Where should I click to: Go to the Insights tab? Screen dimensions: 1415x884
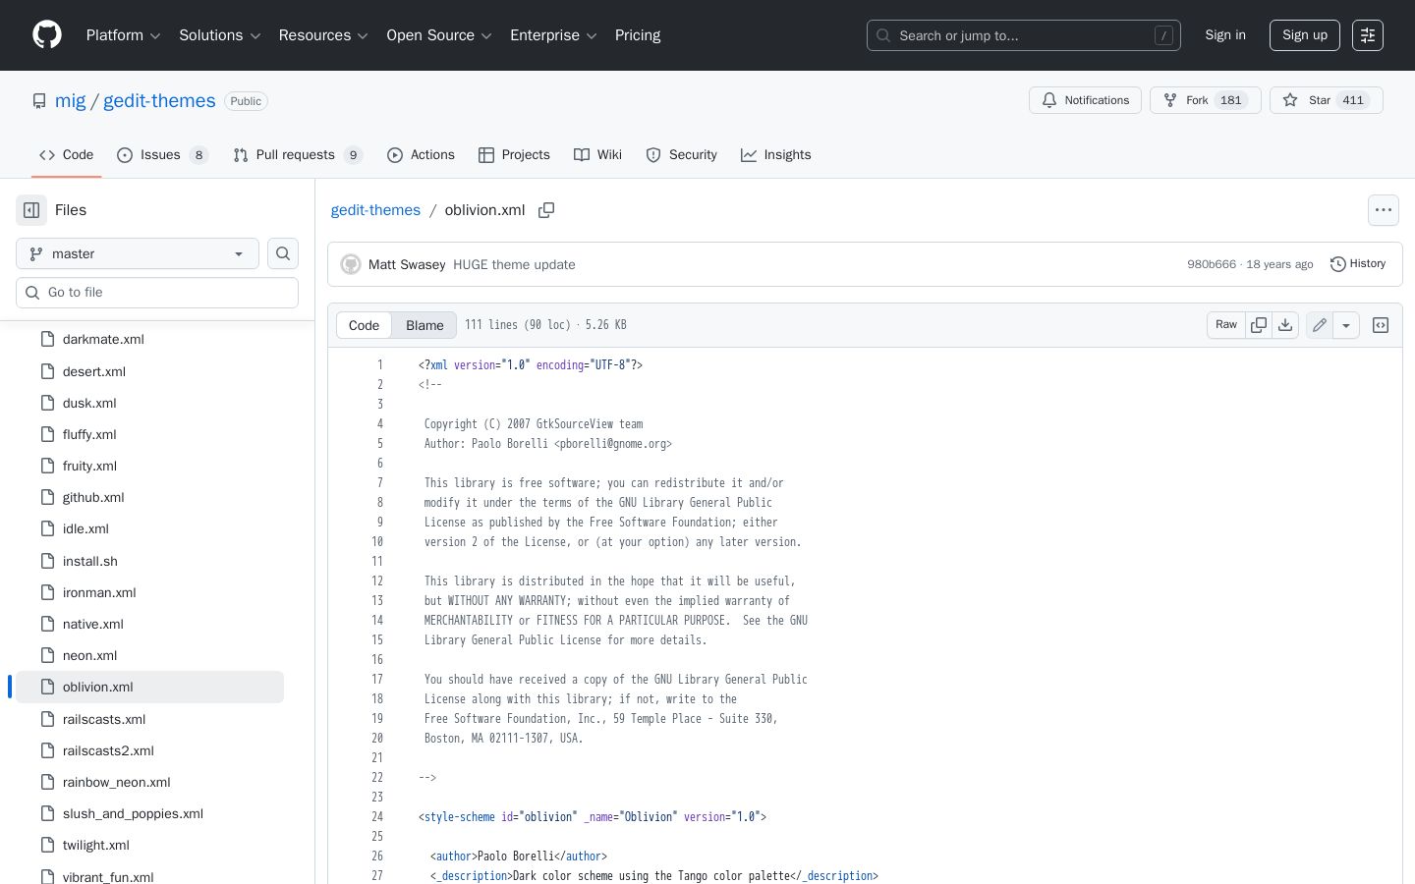pos(775,155)
